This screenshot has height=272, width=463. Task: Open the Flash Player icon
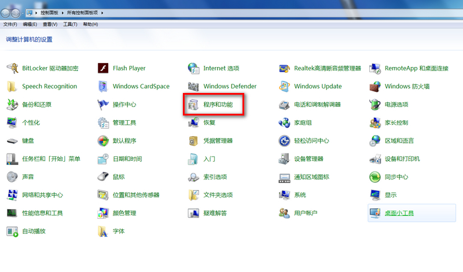click(x=104, y=68)
